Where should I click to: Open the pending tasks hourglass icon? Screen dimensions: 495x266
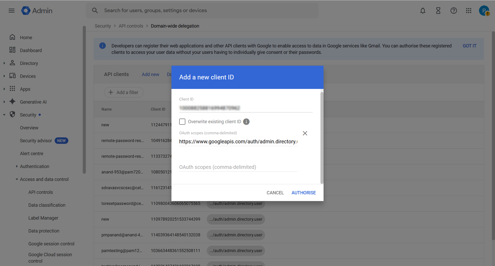pos(438,11)
